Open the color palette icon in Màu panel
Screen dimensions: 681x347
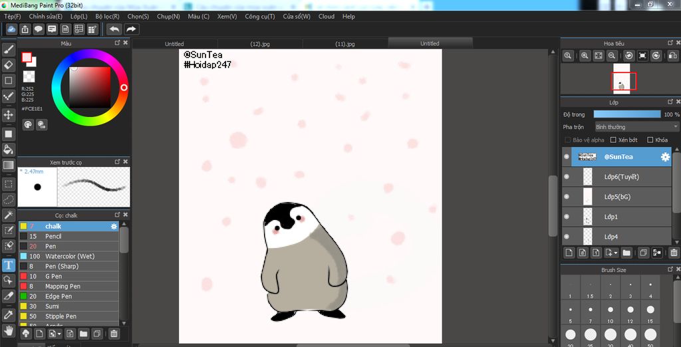(28, 125)
